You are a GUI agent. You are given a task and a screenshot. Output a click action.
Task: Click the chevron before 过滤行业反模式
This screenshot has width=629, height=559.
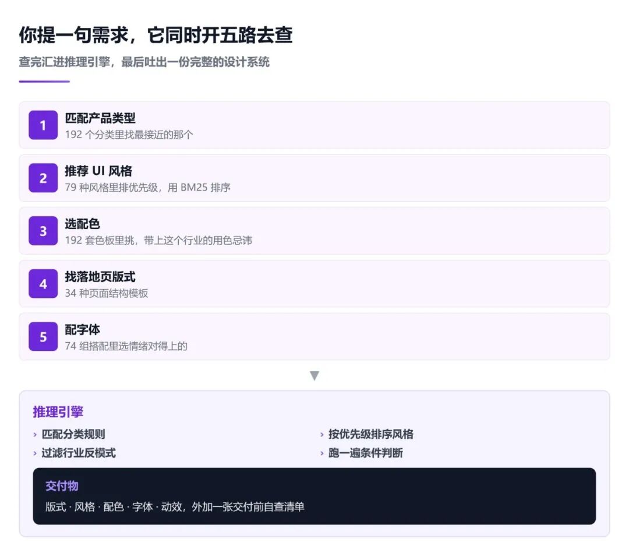click(35, 453)
